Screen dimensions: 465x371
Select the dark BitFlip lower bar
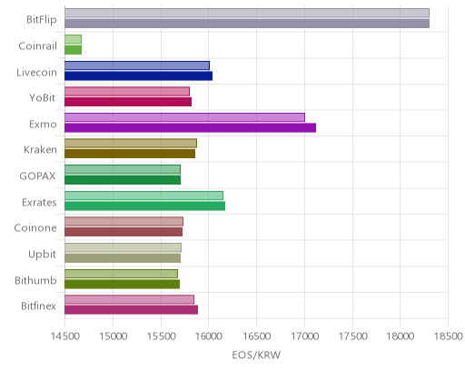[x=247, y=24]
